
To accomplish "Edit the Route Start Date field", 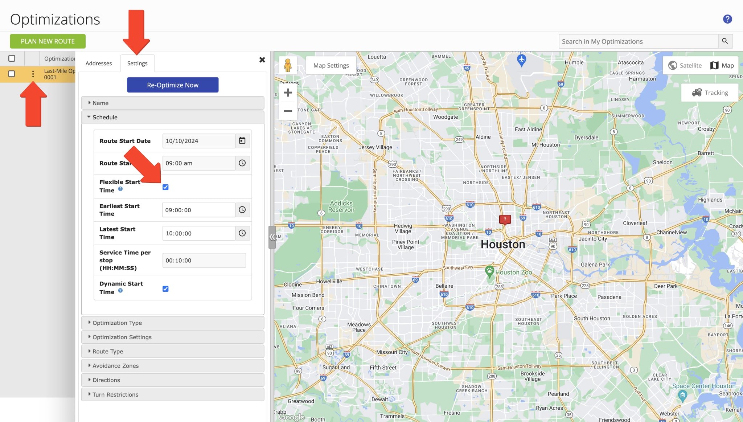I will 199,140.
